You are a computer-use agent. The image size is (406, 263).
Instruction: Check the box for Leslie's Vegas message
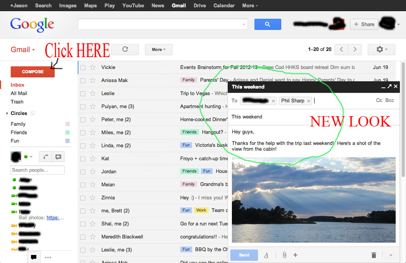(83, 94)
